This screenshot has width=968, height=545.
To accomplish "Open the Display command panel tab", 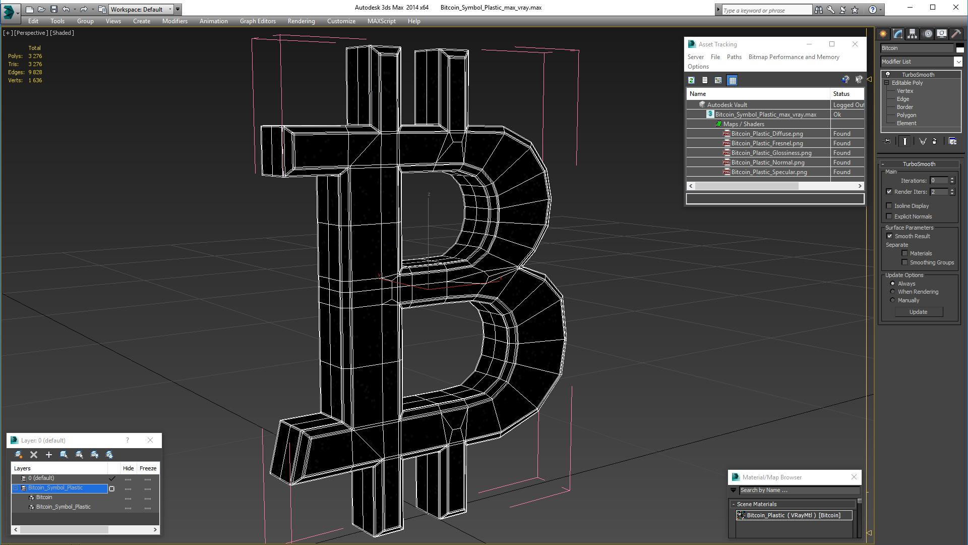I will click(x=942, y=34).
